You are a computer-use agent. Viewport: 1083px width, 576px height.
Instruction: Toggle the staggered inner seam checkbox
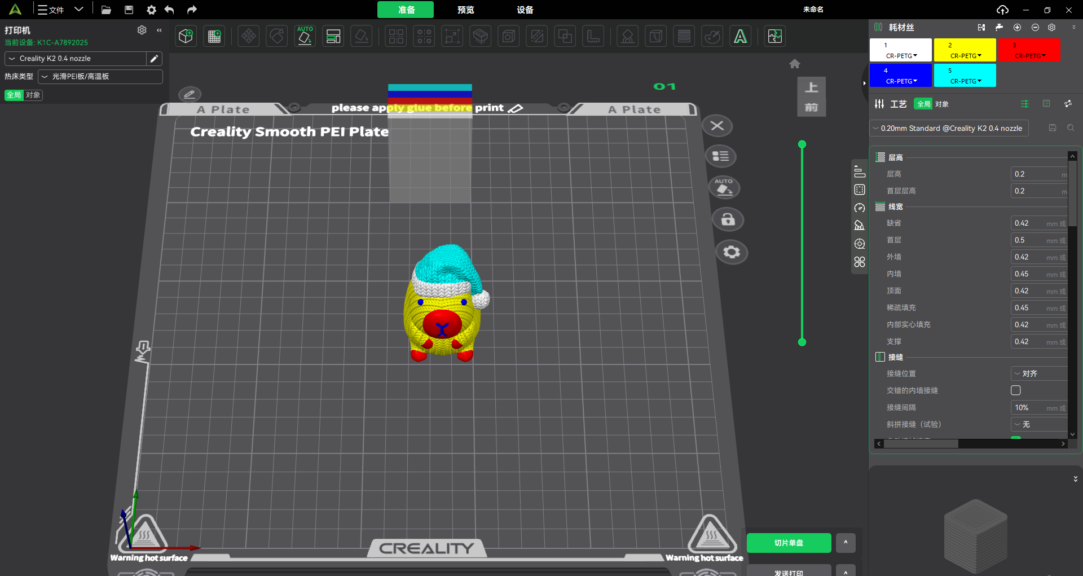1016,390
